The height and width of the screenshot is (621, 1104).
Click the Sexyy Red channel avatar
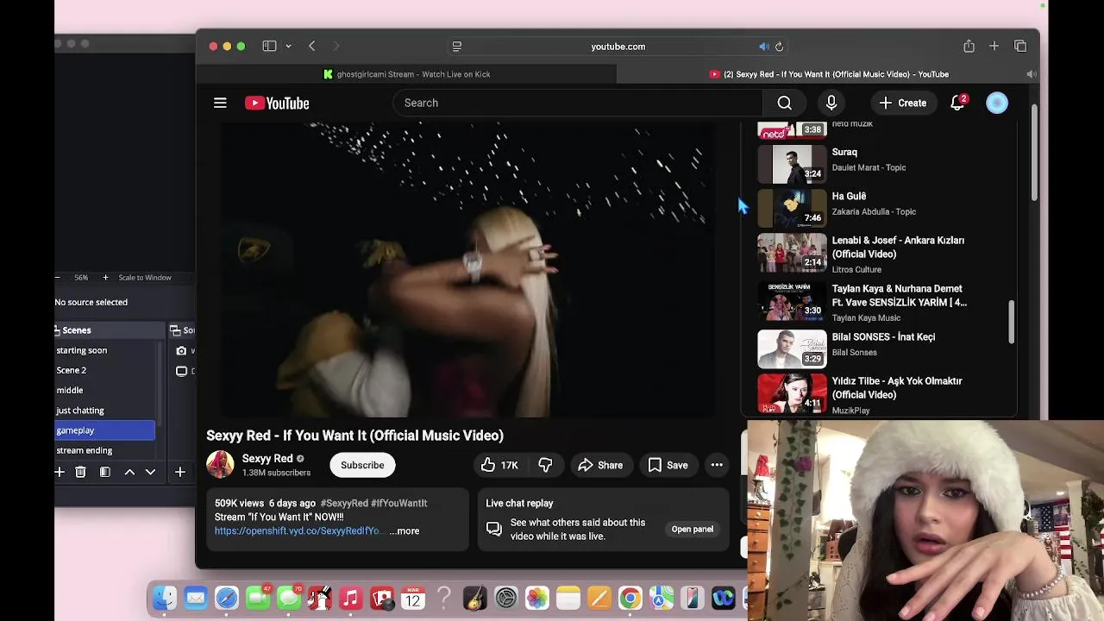[x=220, y=465]
